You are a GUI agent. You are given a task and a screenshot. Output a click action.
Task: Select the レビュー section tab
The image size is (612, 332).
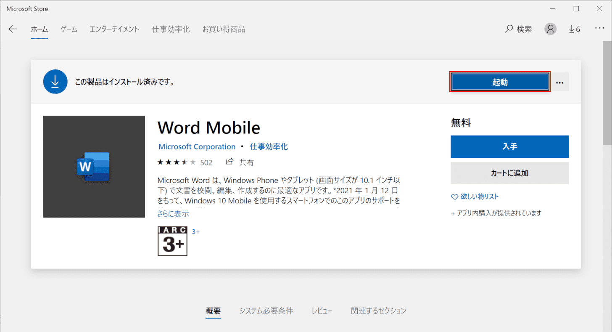(x=322, y=311)
